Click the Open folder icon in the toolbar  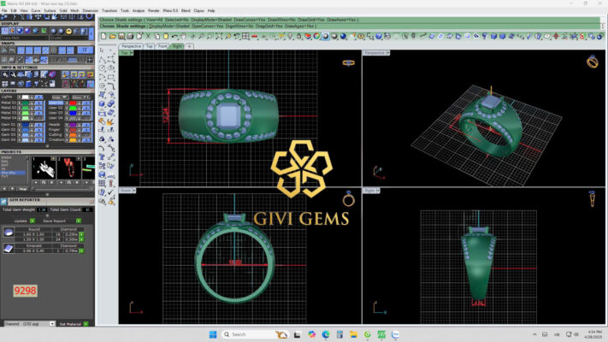pos(112,36)
